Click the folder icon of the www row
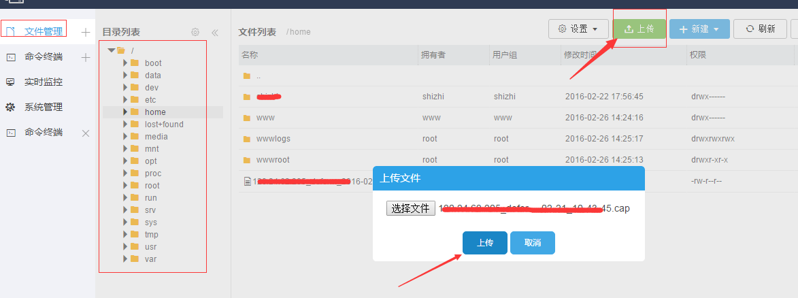Image resolution: width=798 pixels, height=298 pixels. [x=247, y=118]
